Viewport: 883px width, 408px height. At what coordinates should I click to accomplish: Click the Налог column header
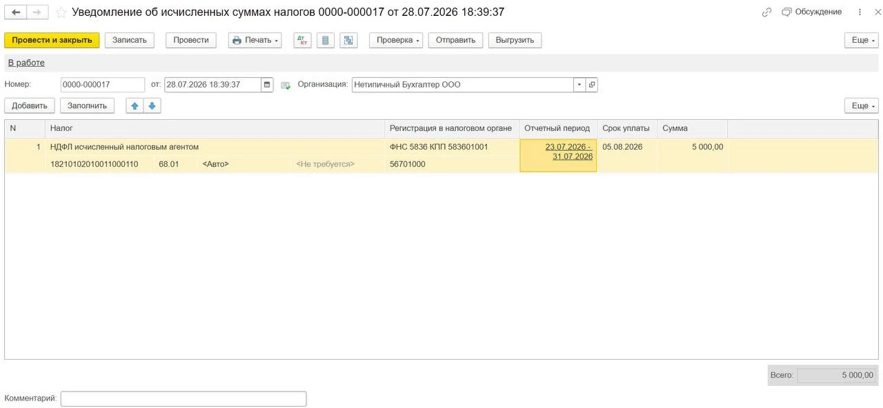pyautogui.click(x=215, y=128)
